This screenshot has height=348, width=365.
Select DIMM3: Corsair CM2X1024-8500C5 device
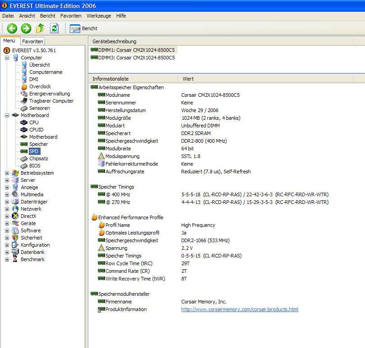[137, 58]
